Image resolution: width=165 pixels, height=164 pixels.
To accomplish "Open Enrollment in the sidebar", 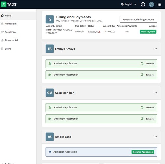I will click(x=11, y=32).
